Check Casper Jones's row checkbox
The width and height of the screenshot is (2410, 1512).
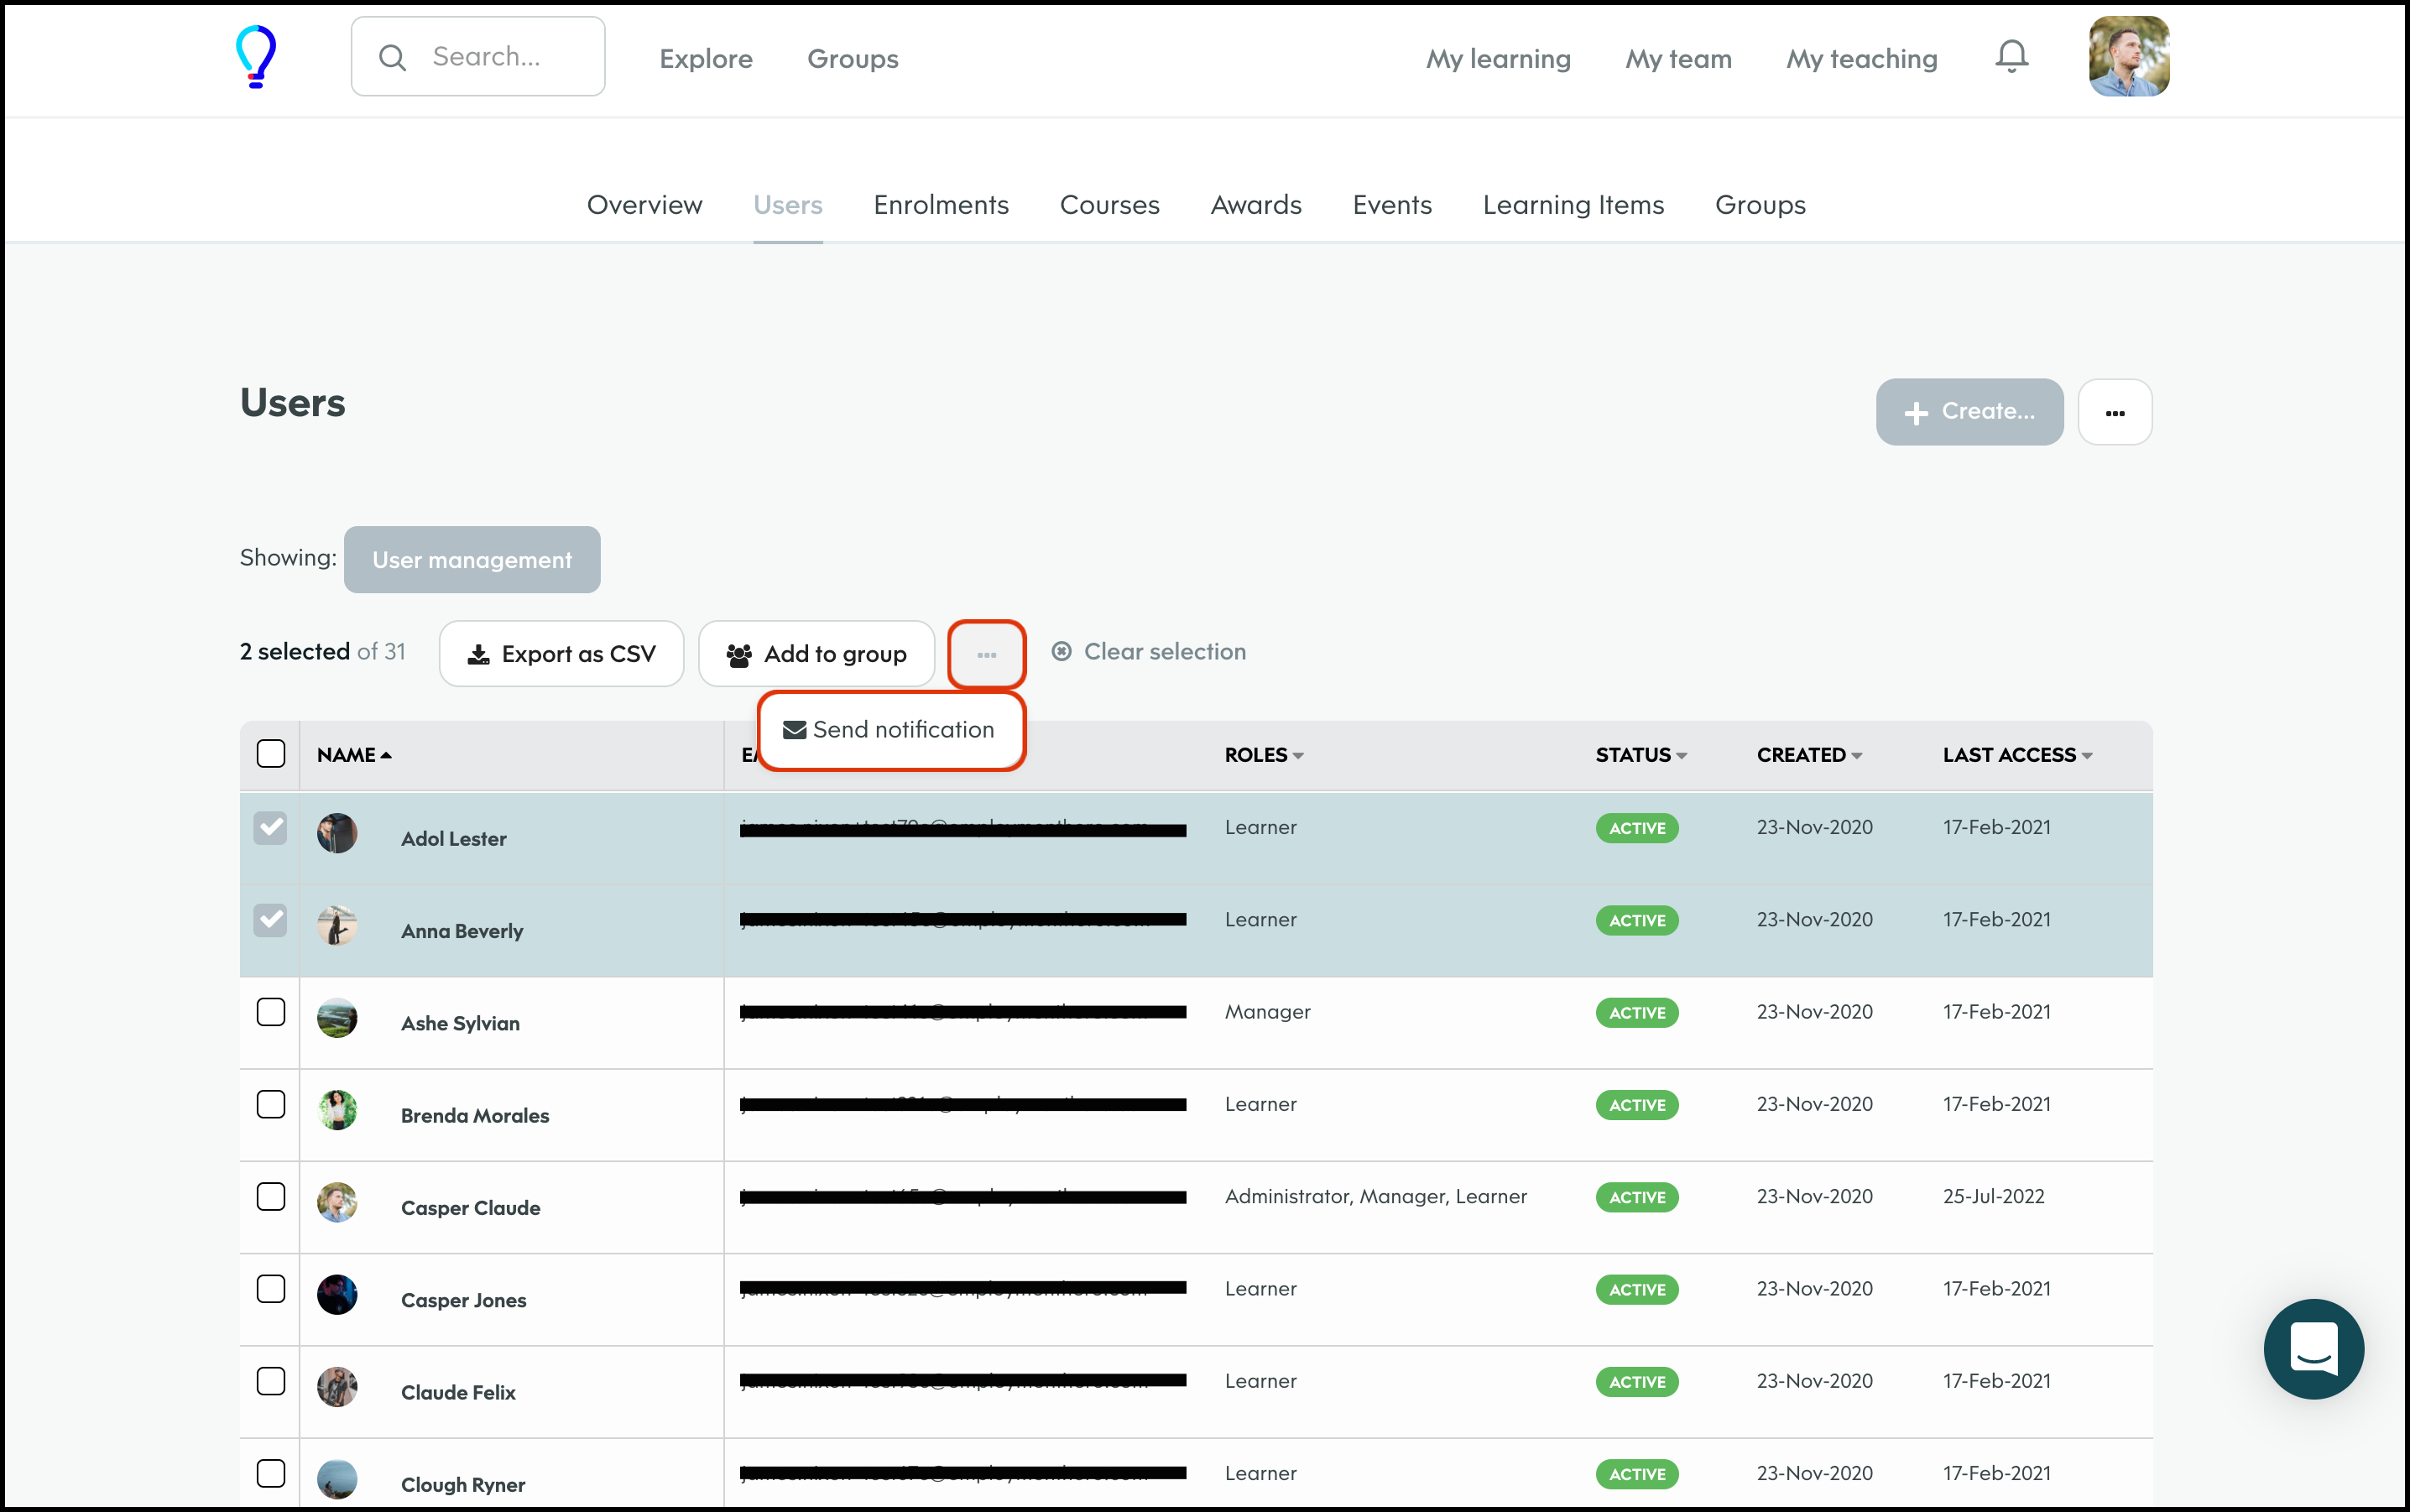271,1289
